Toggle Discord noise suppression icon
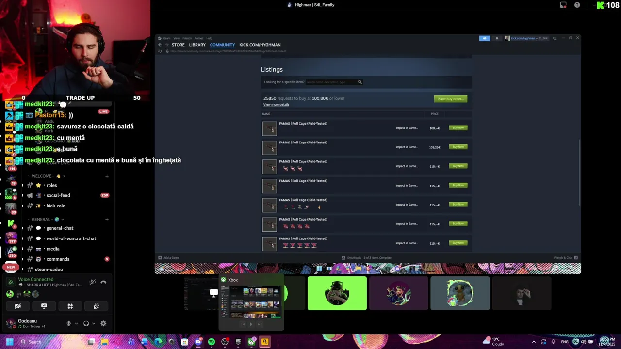This screenshot has height=349, width=621. click(92, 282)
